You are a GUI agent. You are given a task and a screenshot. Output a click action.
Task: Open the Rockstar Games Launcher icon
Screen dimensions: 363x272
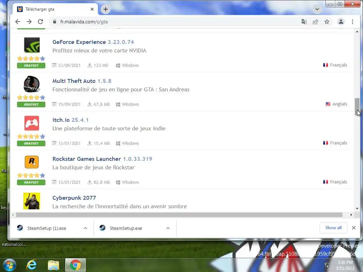tap(32, 162)
